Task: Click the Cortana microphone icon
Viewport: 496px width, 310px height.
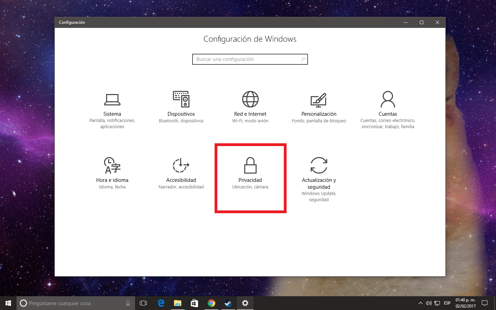Action: 128,303
